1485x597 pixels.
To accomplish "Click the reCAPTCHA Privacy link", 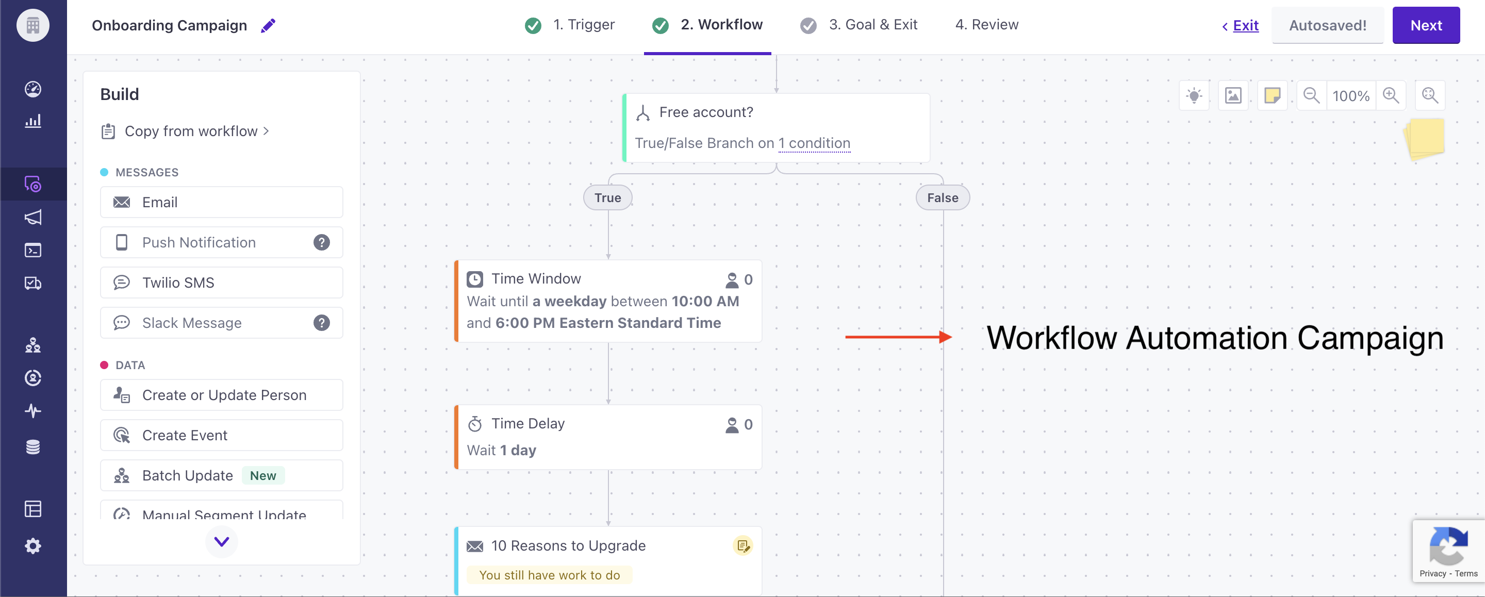I will 1432,574.
